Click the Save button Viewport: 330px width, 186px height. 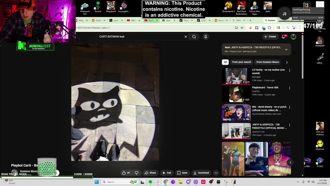[182, 173]
